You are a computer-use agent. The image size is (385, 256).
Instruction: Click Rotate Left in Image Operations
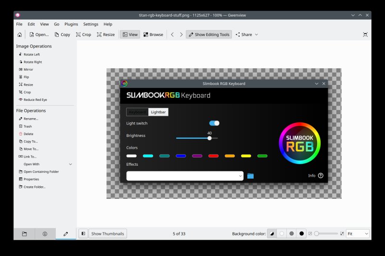click(x=31, y=54)
